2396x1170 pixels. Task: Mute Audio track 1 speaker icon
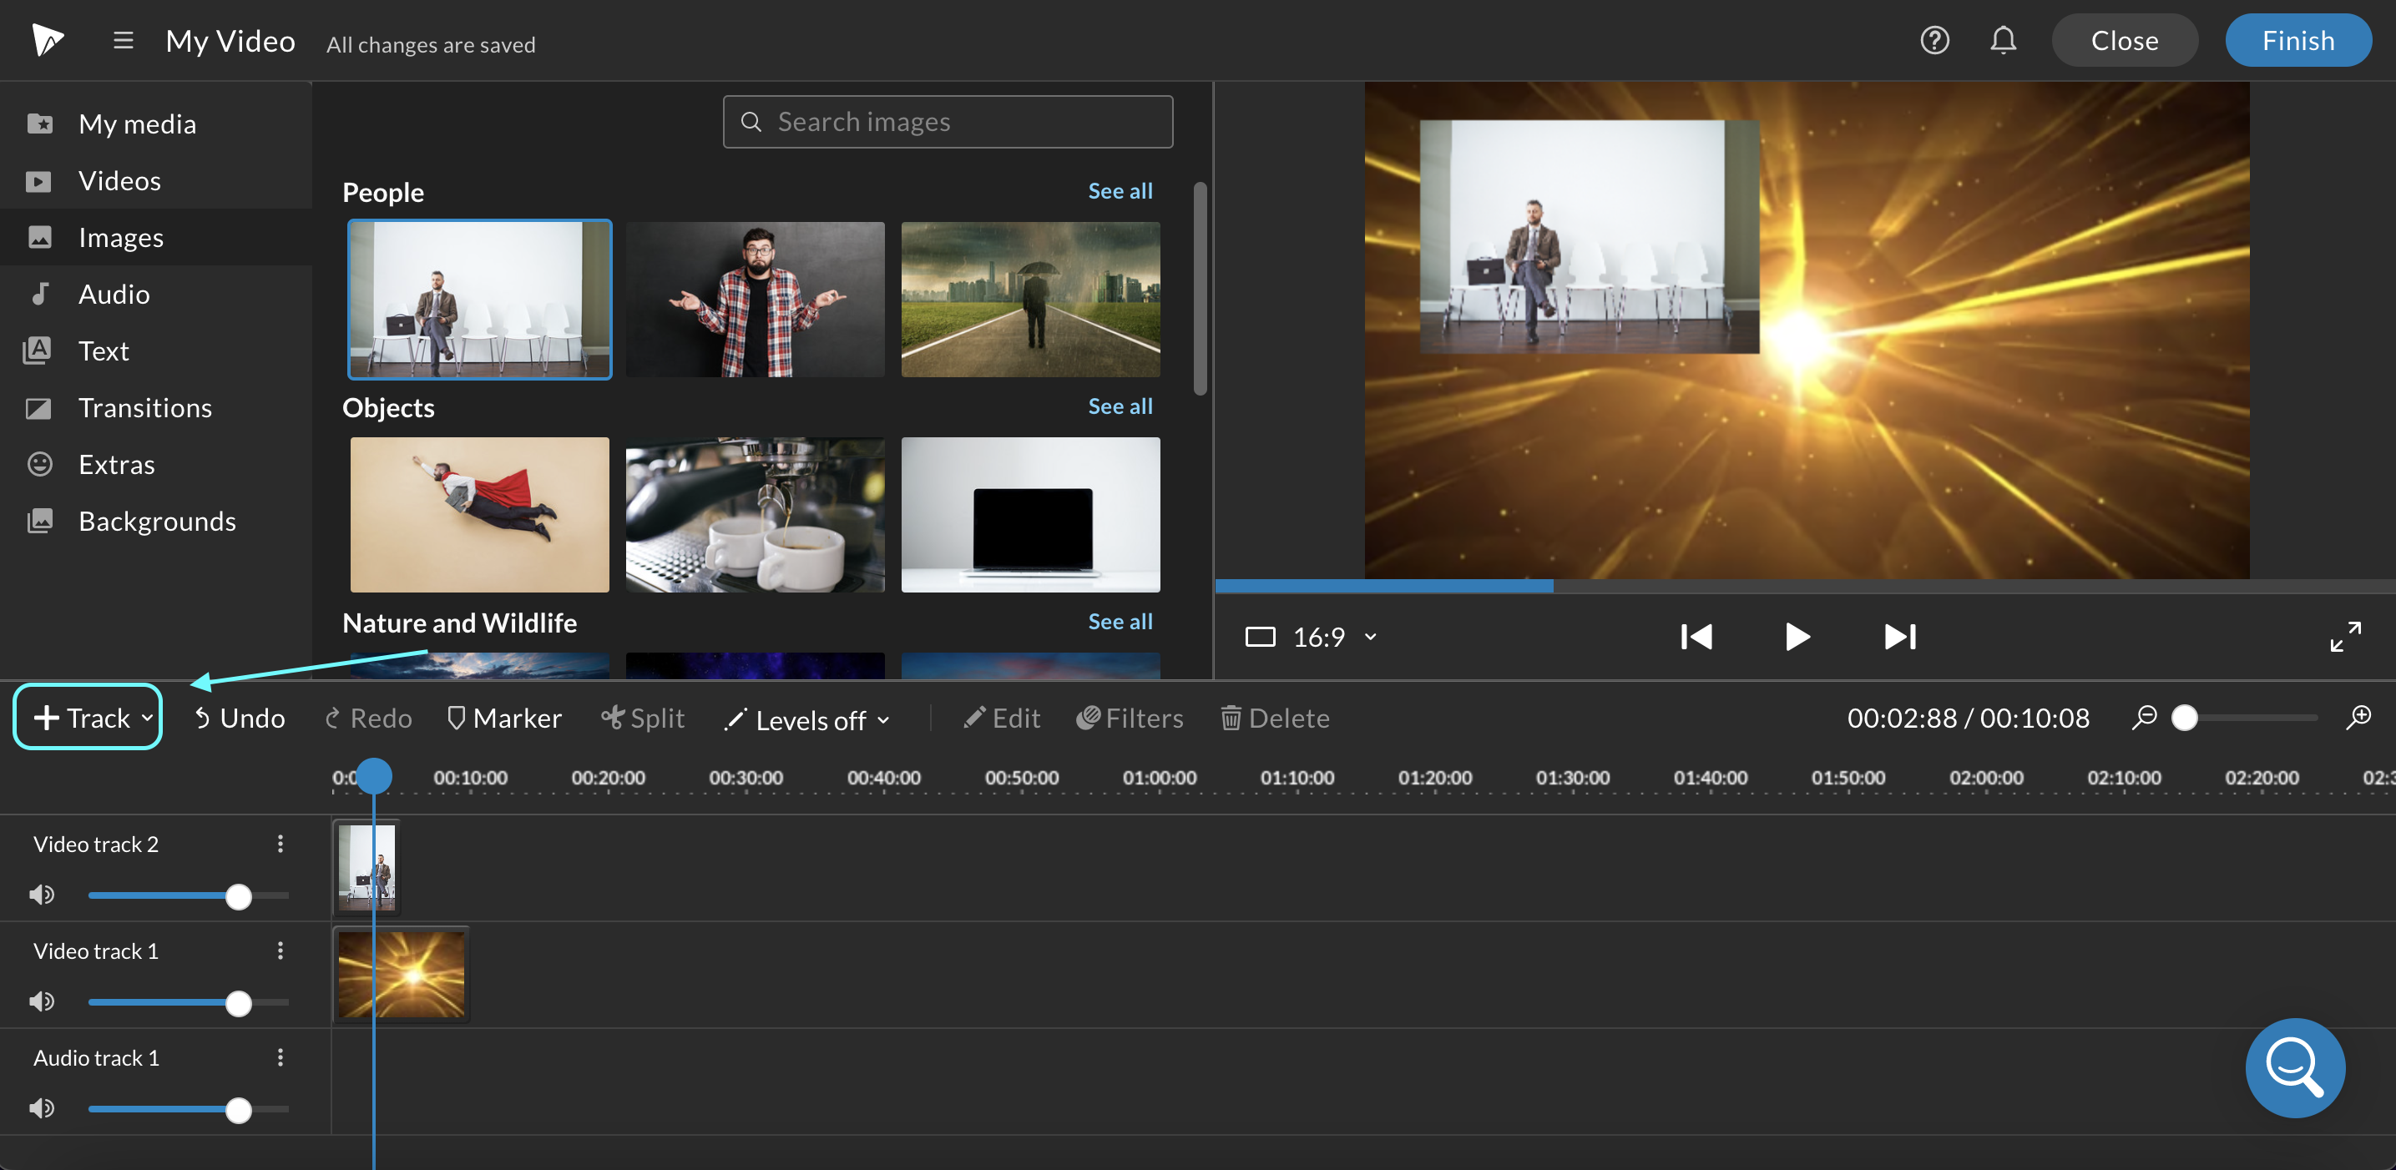tap(43, 1109)
